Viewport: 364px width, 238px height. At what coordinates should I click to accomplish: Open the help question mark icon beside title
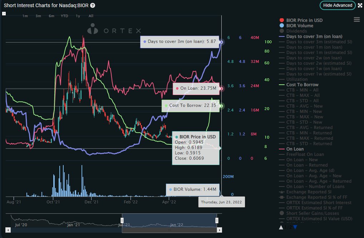(93, 5)
